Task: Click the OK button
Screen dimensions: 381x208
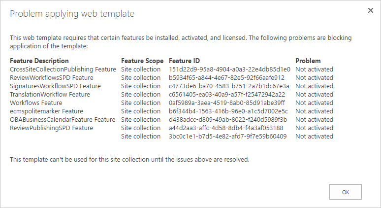Action: 345,192
